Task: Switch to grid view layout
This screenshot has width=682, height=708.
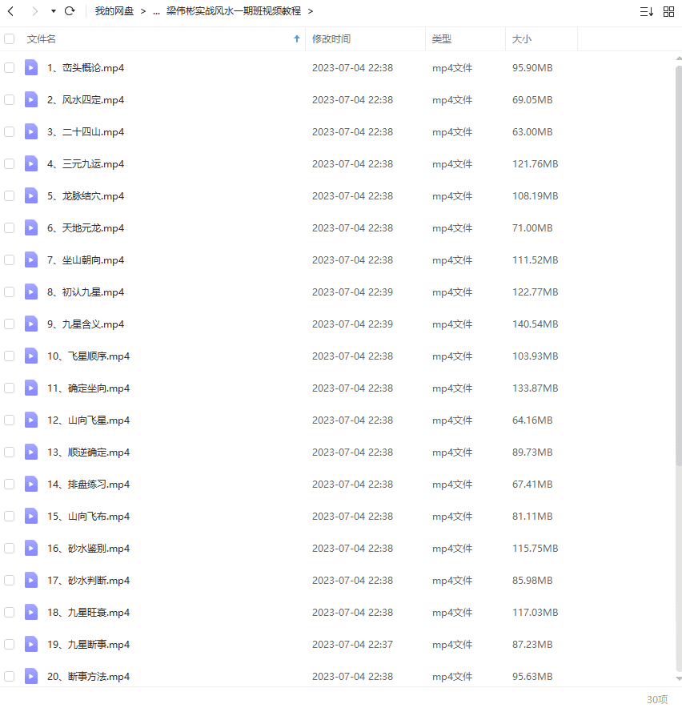Action: pyautogui.click(x=668, y=11)
